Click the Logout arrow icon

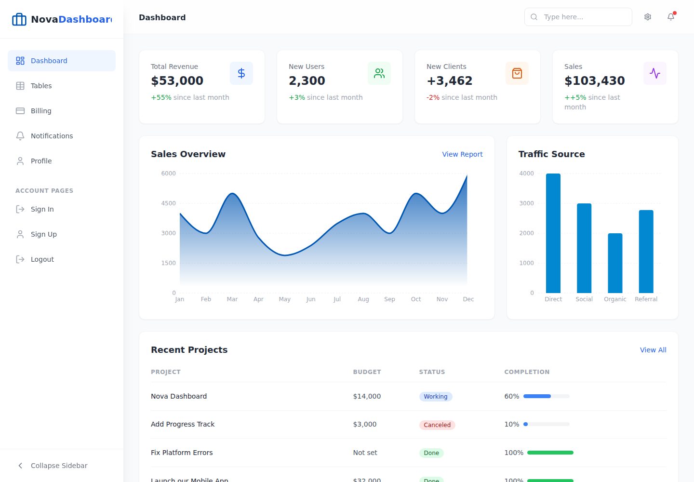pyautogui.click(x=20, y=259)
